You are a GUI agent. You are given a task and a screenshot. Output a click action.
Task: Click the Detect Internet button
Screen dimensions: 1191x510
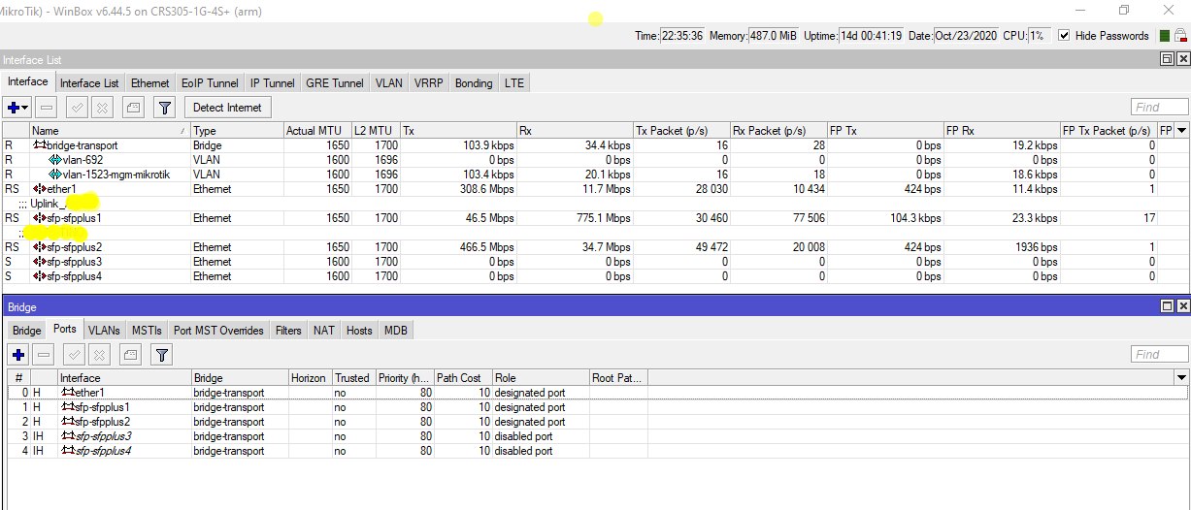[x=227, y=108]
